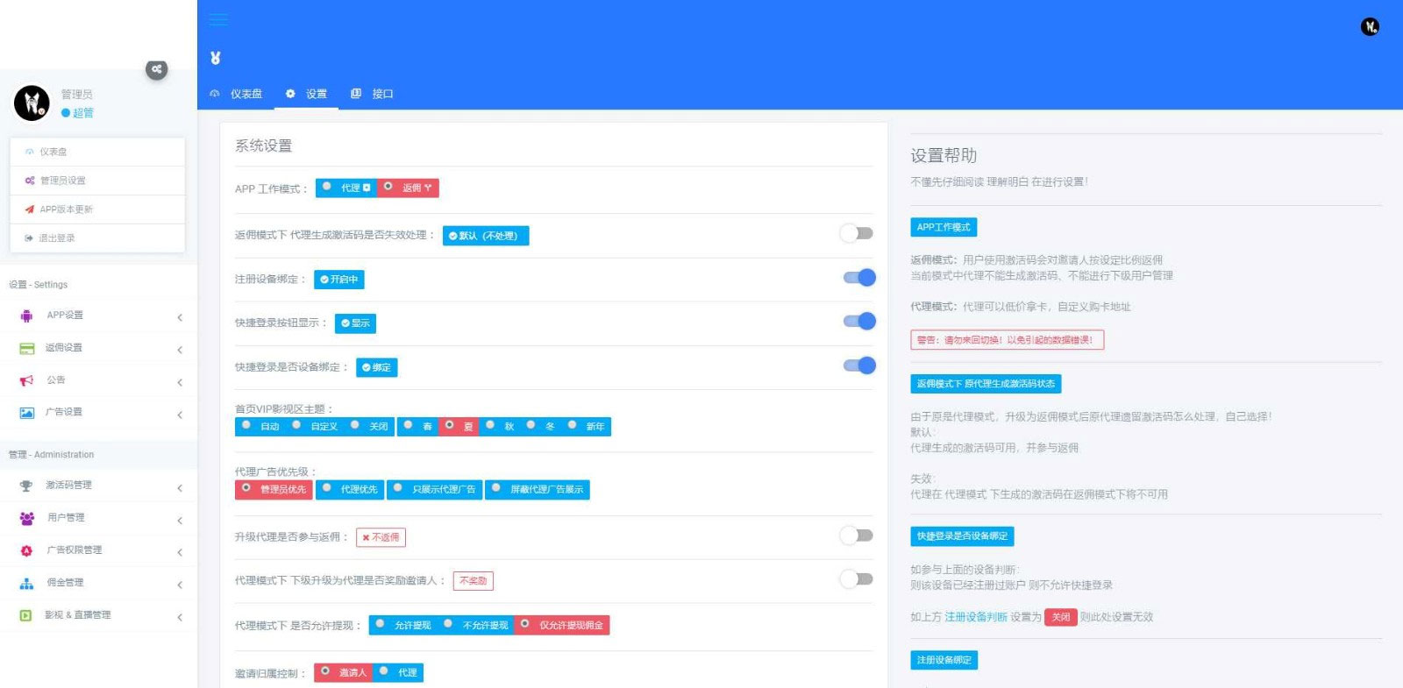Open APP版本更新 in profile menu

click(66, 209)
